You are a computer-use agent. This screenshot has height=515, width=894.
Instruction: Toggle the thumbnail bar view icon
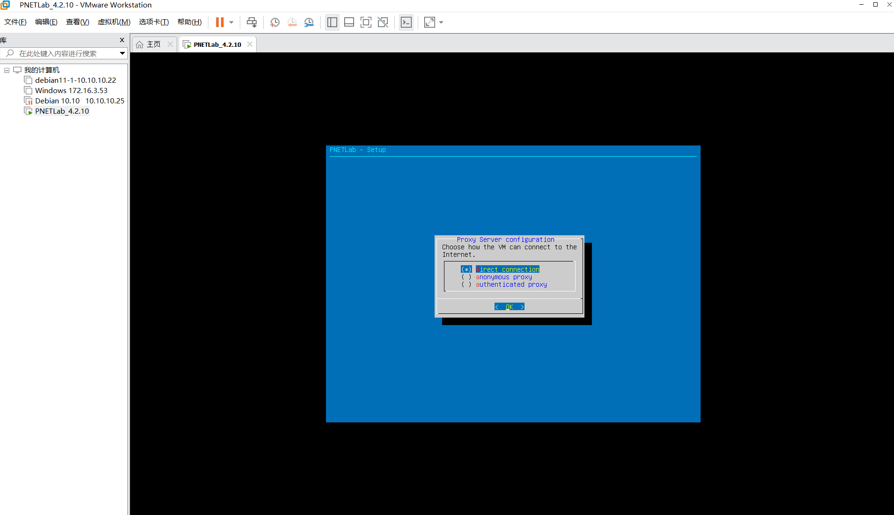coord(349,22)
